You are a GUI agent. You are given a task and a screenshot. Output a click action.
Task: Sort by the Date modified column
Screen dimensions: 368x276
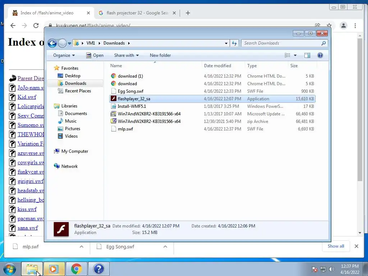tap(217, 66)
